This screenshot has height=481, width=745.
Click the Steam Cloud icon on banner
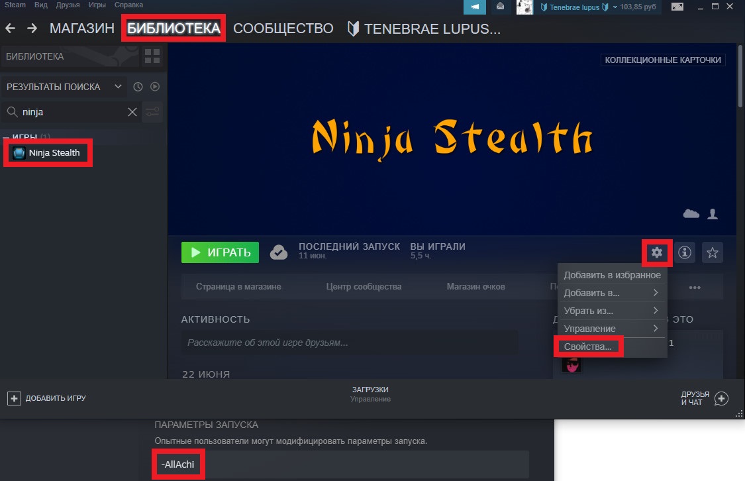tap(691, 214)
